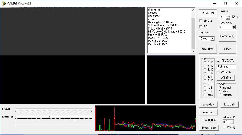Click the GET IMG button
This screenshot has width=242, height=135.
point(208,49)
